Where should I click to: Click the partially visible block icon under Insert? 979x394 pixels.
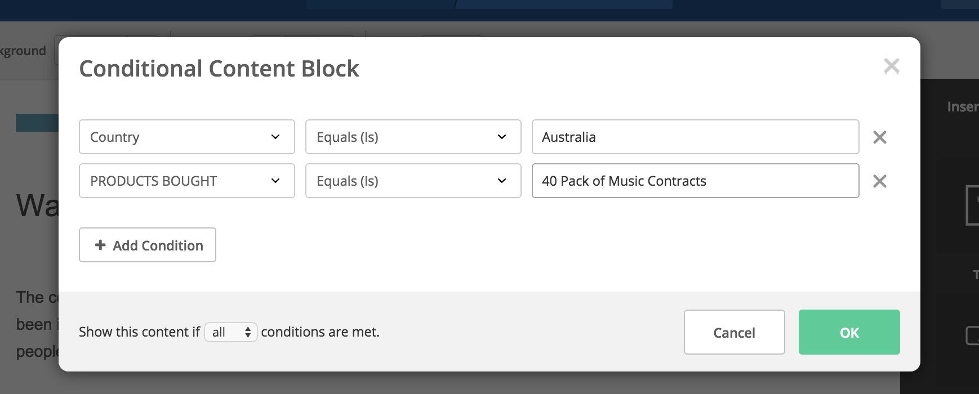(x=972, y=205)
